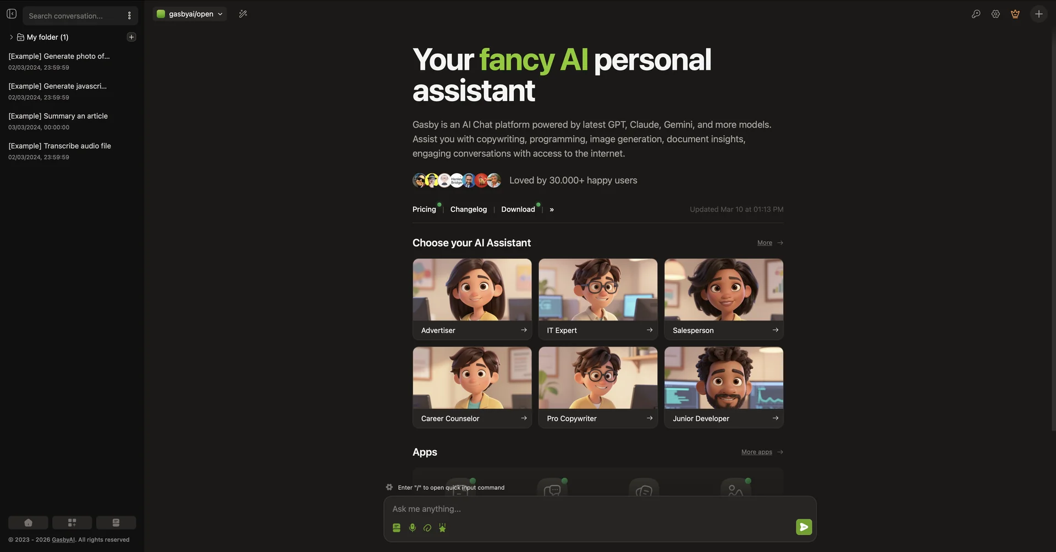Go to home via the sidebar house icon

pyautogui.click(x=28, y=522)
